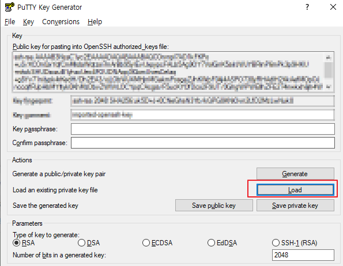This screenshot has width=343, height=266.
Task: Select the ECDSA key type
Action: [157, 243]
